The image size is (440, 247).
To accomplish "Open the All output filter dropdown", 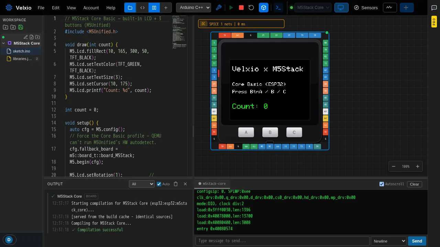I will tap(142, 184).
